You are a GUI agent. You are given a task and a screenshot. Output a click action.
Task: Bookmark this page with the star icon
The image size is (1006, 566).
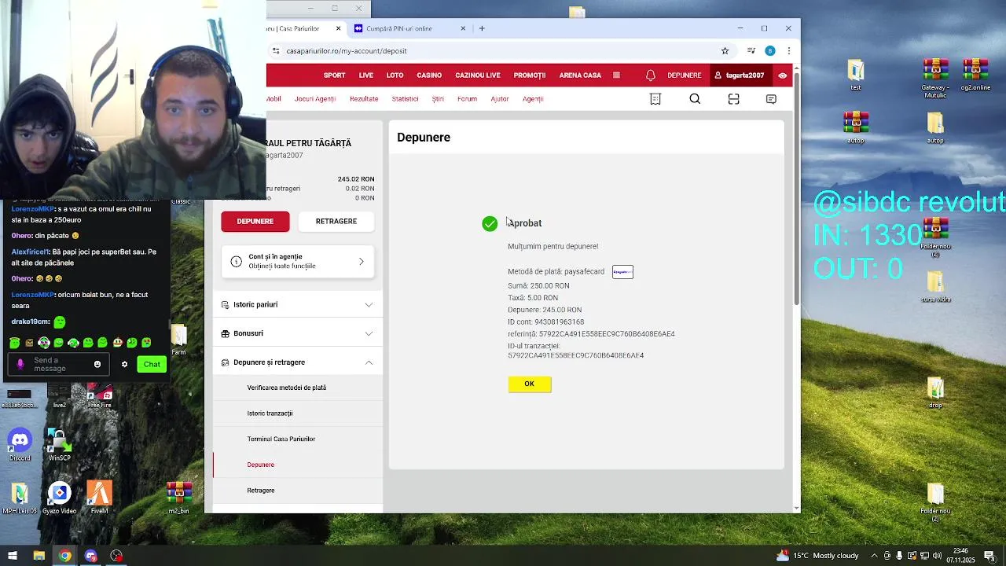(725, 50)
